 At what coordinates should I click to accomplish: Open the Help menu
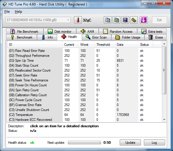pyautogui.click(x=18, y=12)
